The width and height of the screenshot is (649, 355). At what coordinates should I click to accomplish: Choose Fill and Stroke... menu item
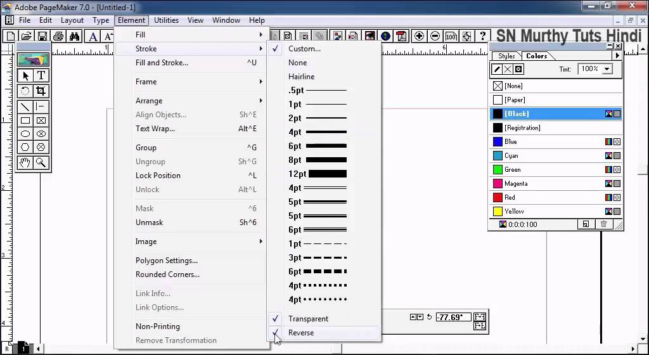[x=191, y=63]
